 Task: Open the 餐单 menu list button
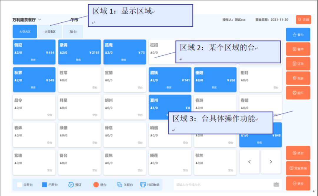click(298, 49)
